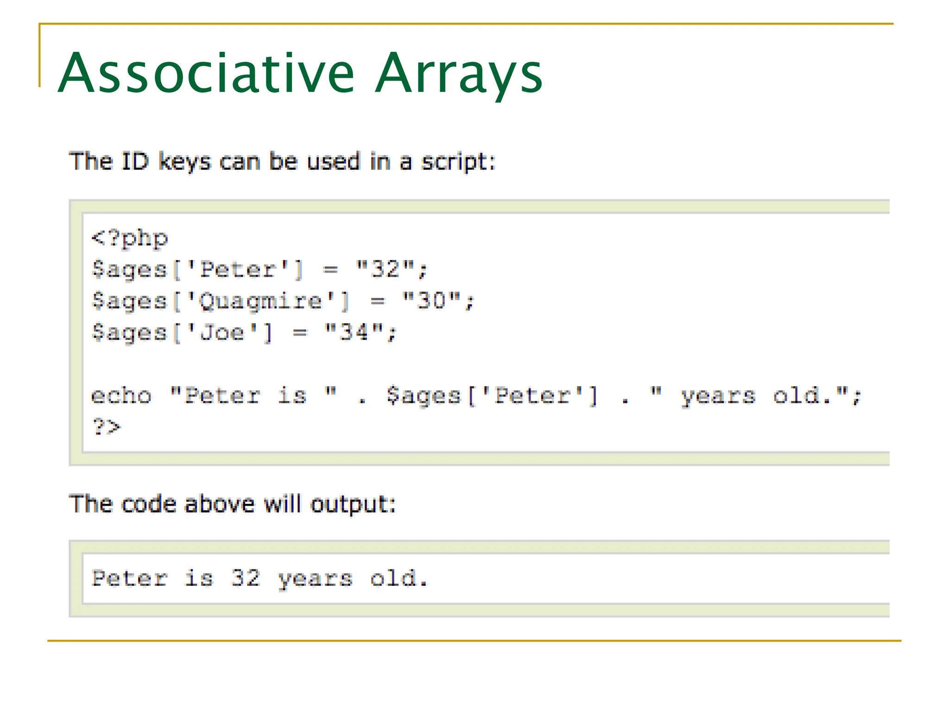Click the word 'script:' in intro sentence

(458, 162)
